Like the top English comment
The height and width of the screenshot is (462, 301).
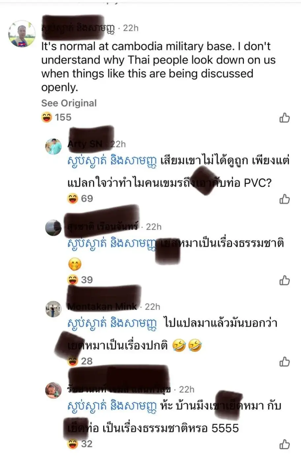coord(284,117)
